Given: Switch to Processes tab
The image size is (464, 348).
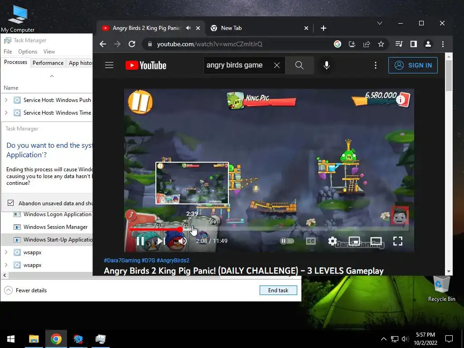Looking at the screenshot, I should [x=16, y=62].
